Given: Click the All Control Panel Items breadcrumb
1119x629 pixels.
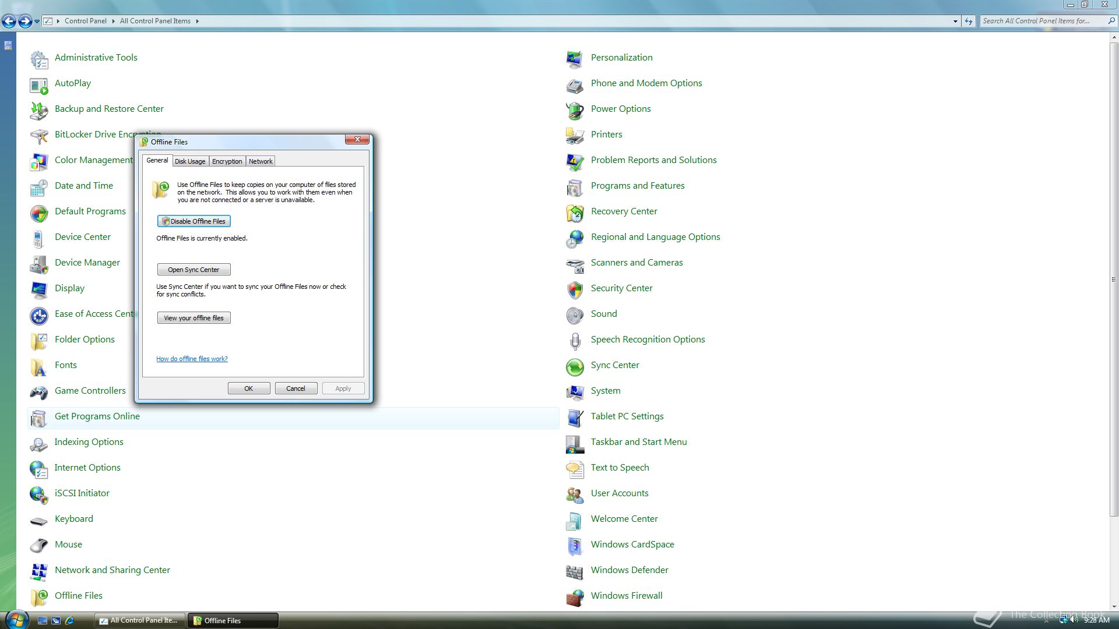Looking at the screenshot, I should coord(155,21).
